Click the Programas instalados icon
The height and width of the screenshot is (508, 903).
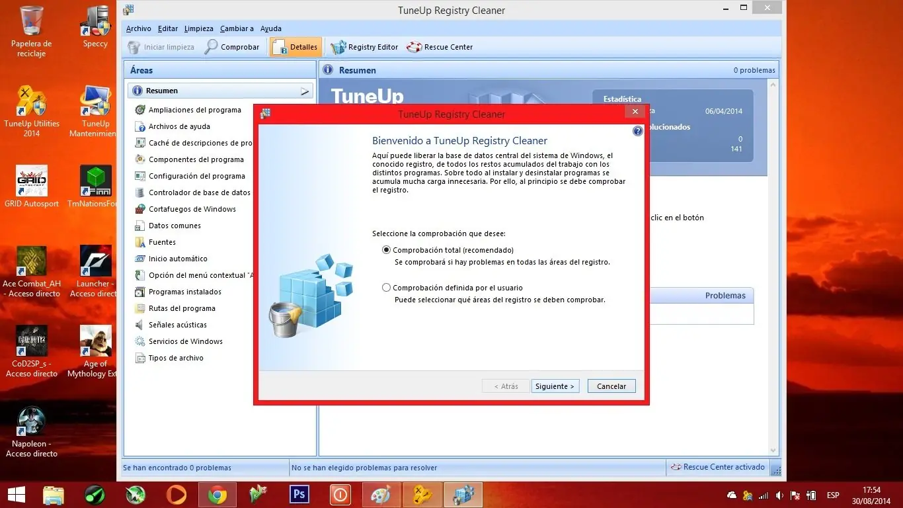click(139, 292)
